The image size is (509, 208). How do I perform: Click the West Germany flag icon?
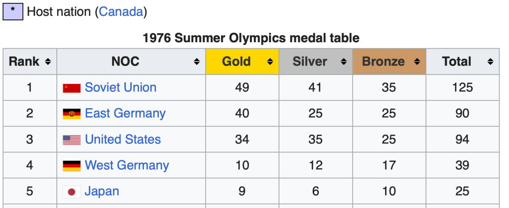click(x=72, y=166)
